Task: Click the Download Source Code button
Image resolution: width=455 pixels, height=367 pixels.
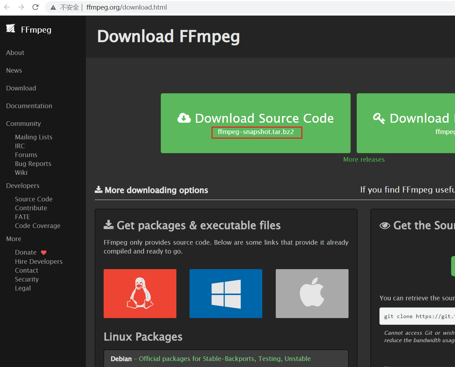Action: tap(256, 123)
